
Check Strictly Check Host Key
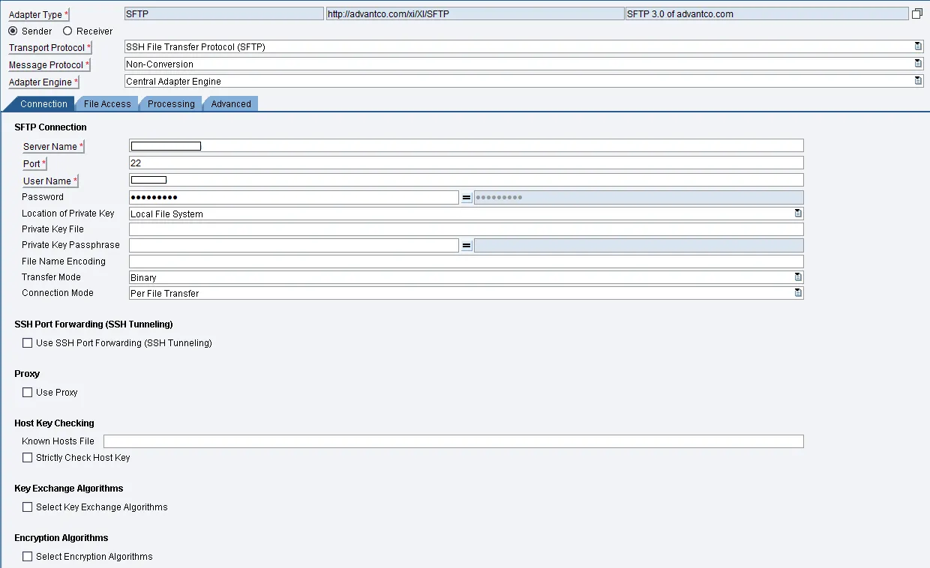(28, 457)
